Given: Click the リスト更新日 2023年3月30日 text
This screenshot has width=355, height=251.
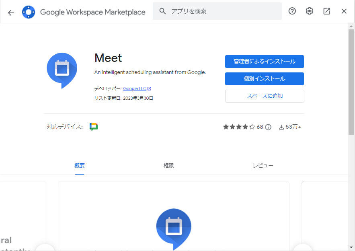Looking at the screenshot, I should coord(123,98).
